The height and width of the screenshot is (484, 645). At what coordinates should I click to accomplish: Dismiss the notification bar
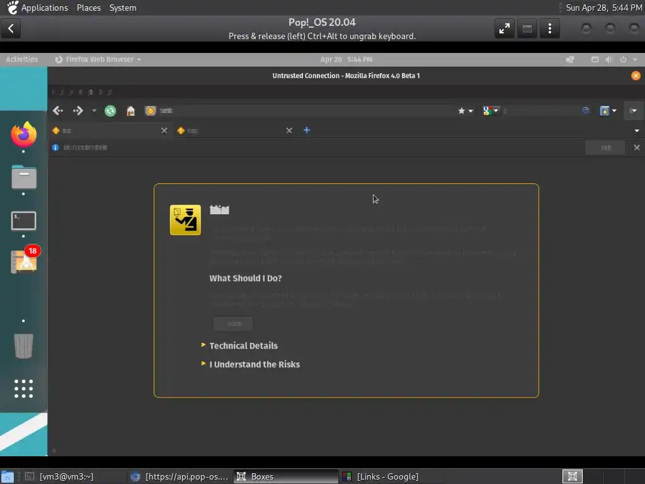point(636,147)
